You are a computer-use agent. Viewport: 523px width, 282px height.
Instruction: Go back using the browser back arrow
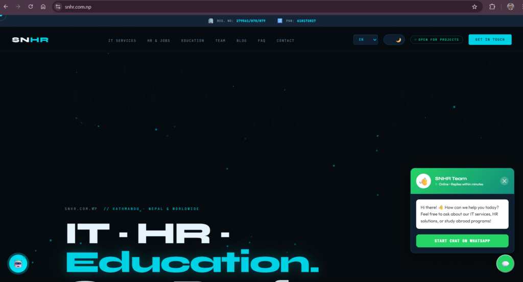pyautogui.click(x=6, y=7)
